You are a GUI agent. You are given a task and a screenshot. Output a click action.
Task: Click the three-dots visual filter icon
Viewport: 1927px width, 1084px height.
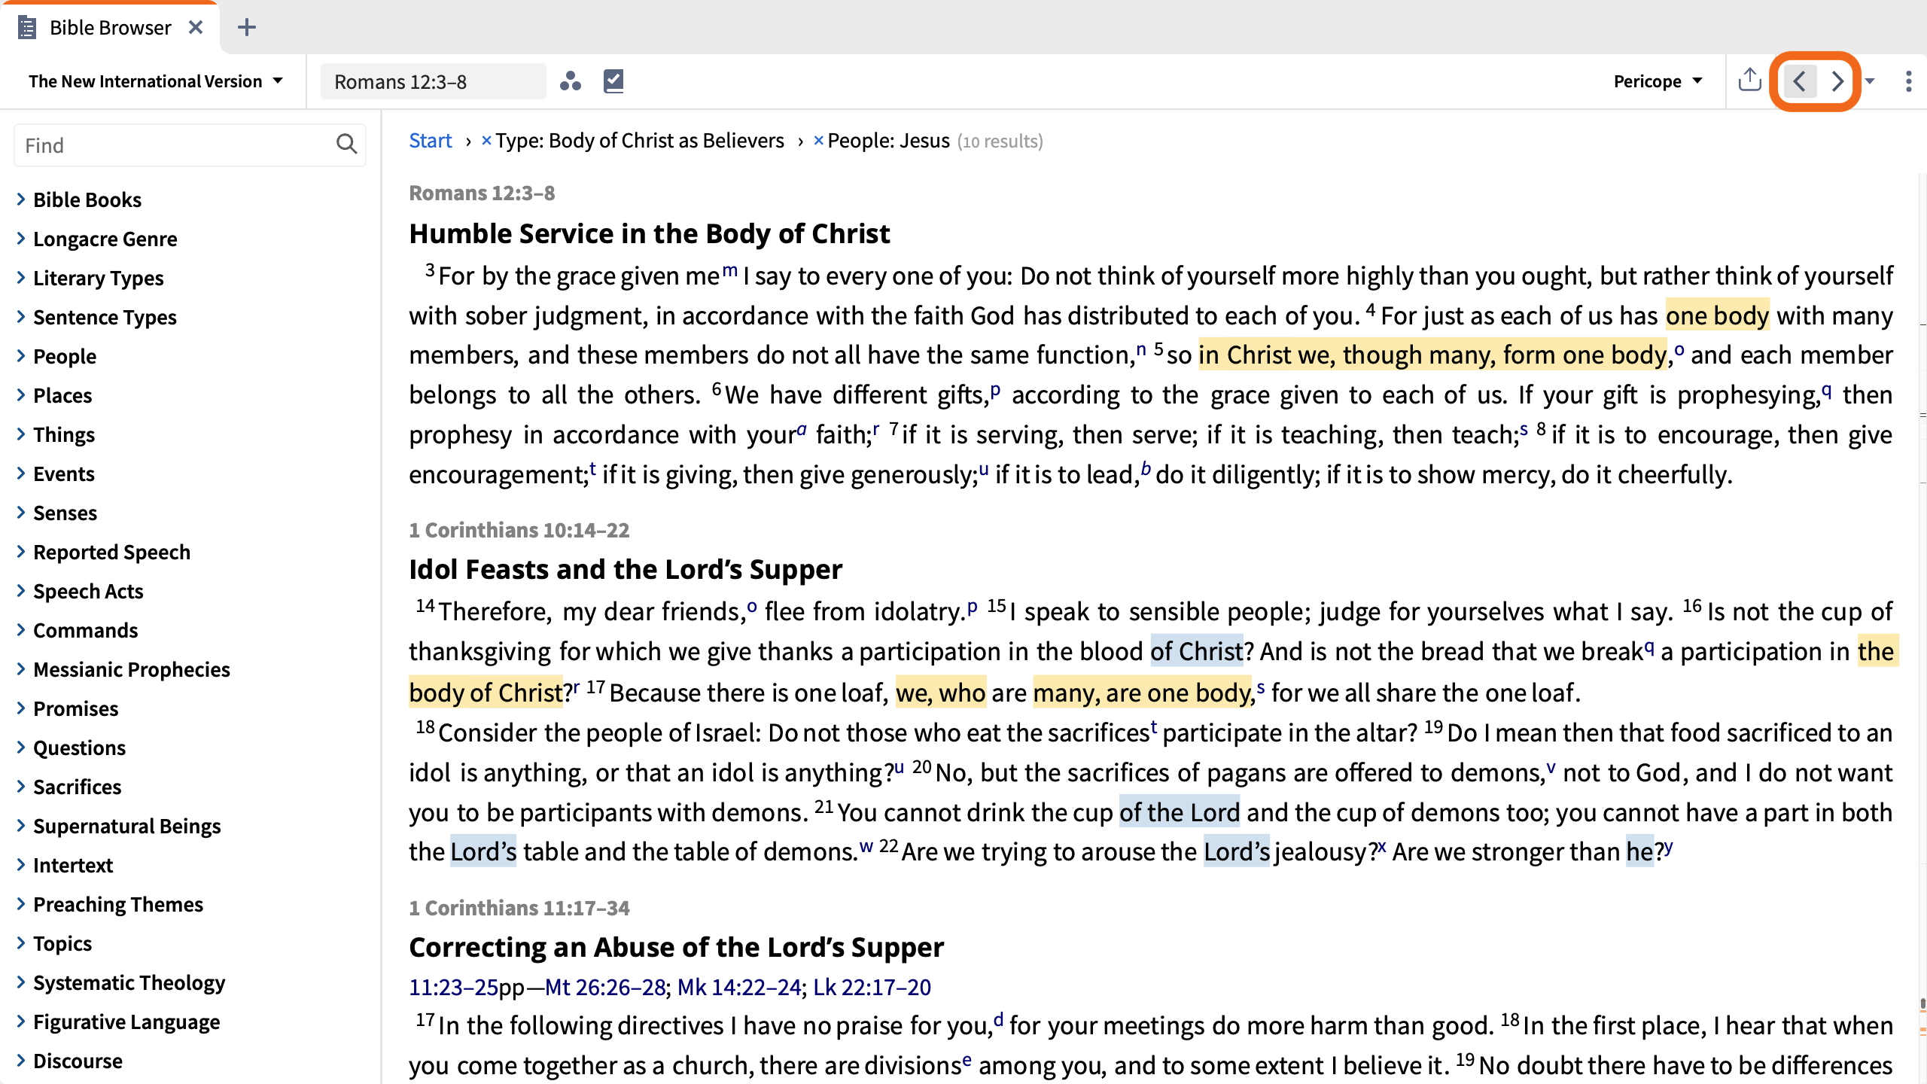[571, 81]
